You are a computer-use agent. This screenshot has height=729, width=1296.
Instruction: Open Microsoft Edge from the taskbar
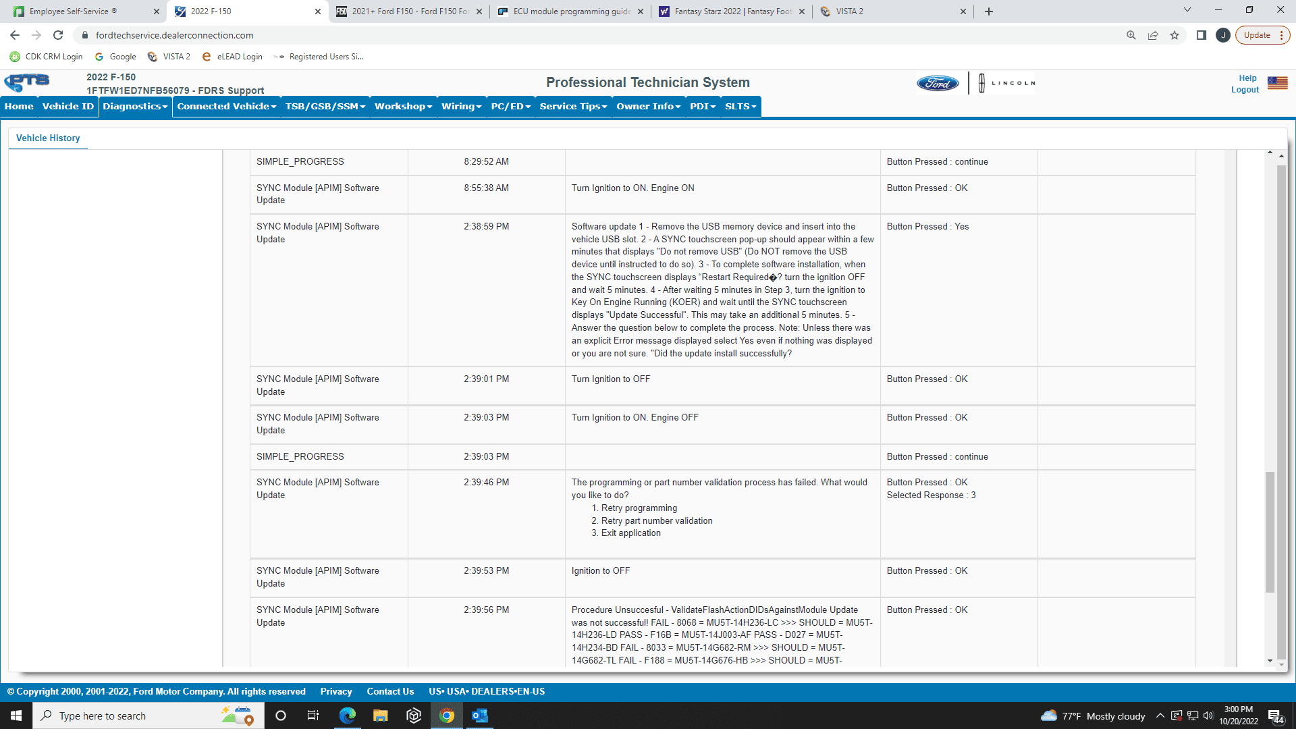click(347, 715)
